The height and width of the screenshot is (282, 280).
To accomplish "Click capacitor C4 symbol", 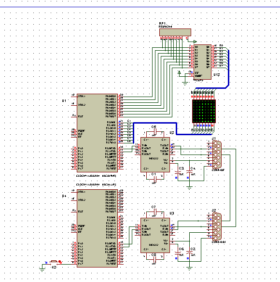I will 189,171.
